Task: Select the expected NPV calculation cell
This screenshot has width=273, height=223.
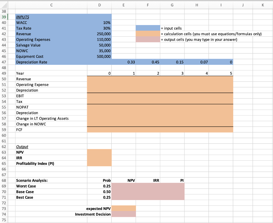Action: pos(124,209)
